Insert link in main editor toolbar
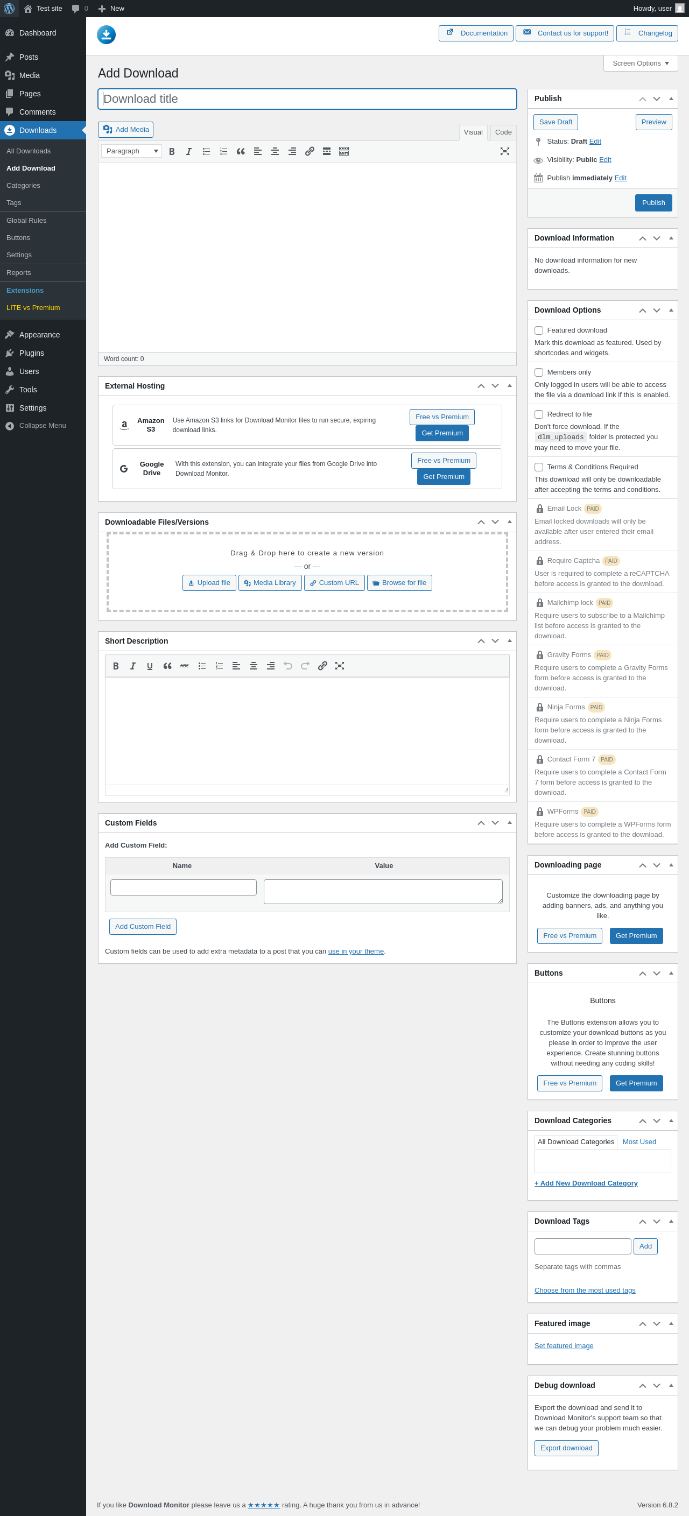The height and width of the screenshot is (1516, 689). pyautogui.click(x=309, y=151)
